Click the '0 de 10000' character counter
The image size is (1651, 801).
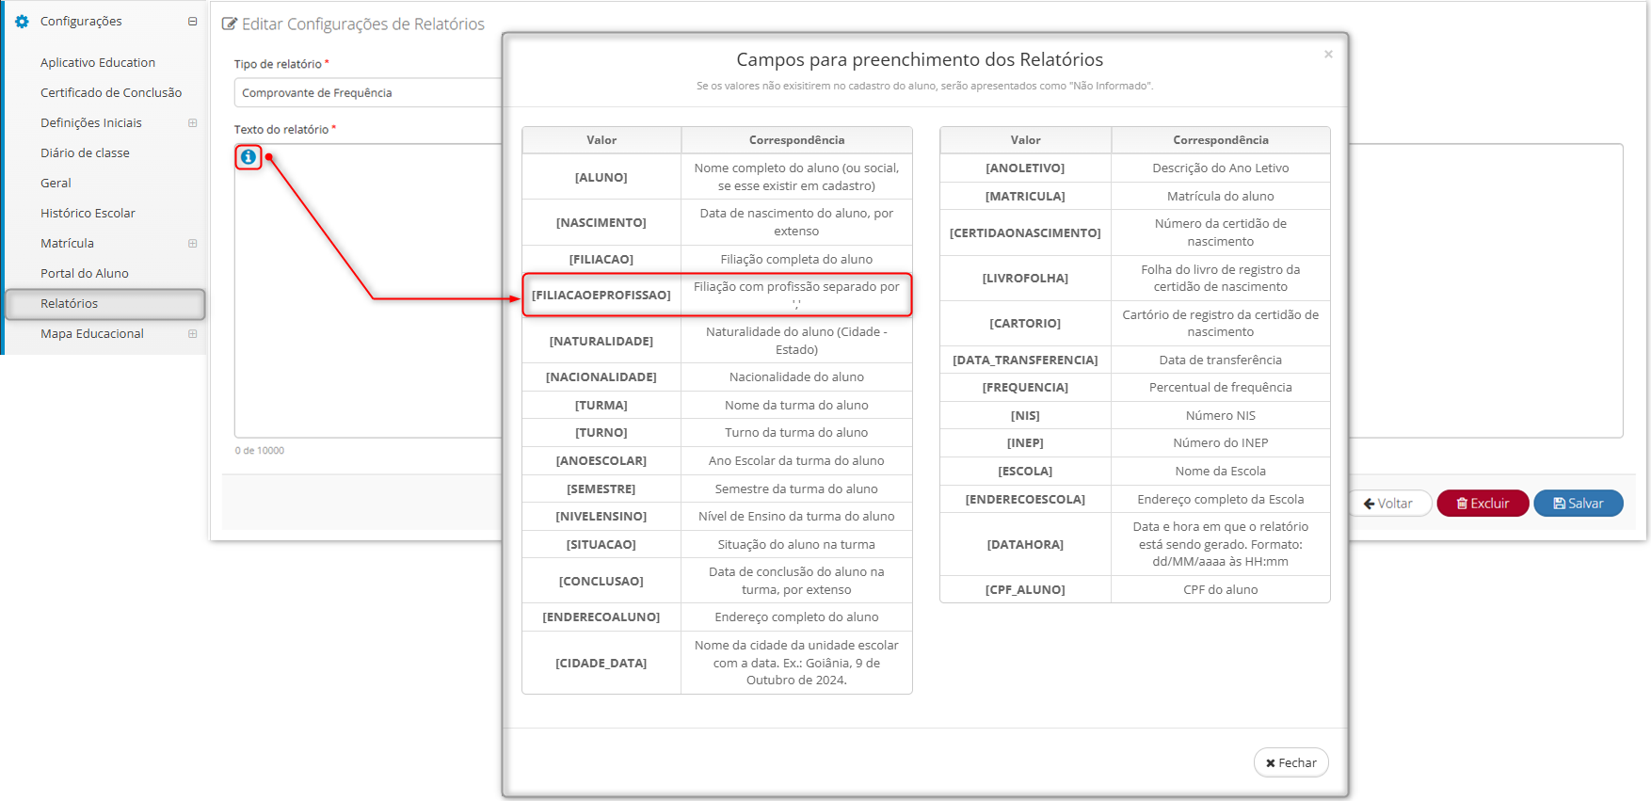pyautogui.click(x=260, y=451)
